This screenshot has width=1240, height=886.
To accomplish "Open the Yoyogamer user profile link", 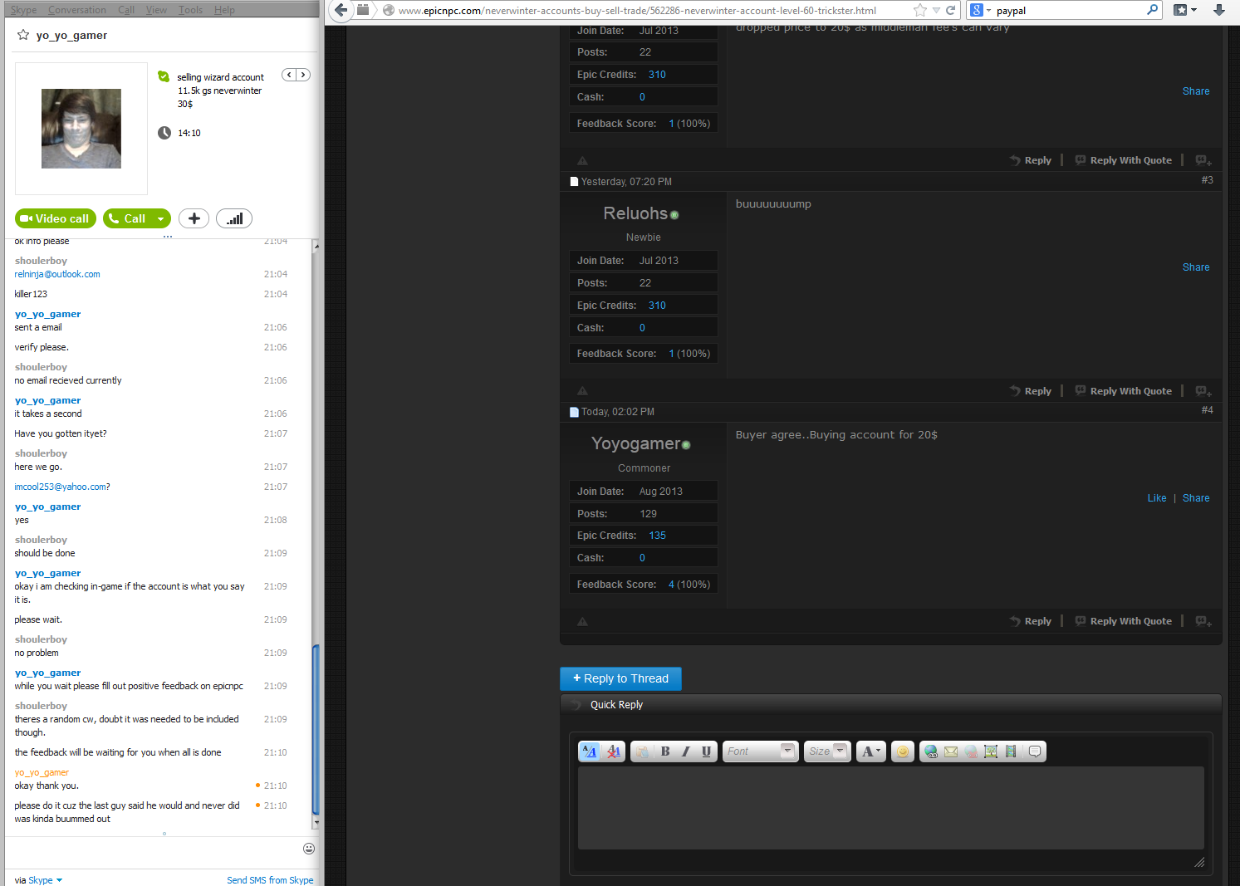I will (x=635, y=443).
